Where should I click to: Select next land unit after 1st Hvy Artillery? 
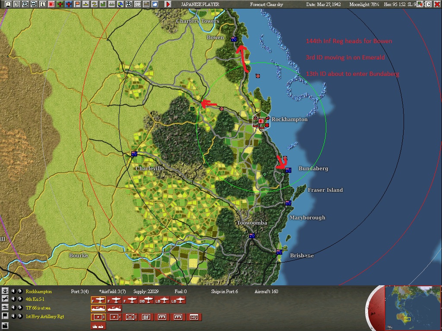tap(20, 316)
